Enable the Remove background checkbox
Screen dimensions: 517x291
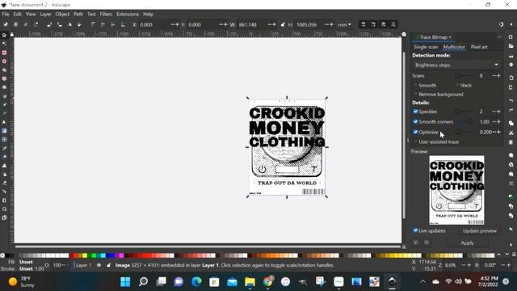tap(415, 95)
